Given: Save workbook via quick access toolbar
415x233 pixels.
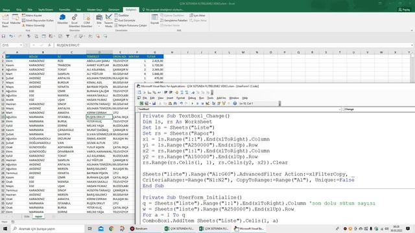Looking at the screenshot, I should pos(3,36).
